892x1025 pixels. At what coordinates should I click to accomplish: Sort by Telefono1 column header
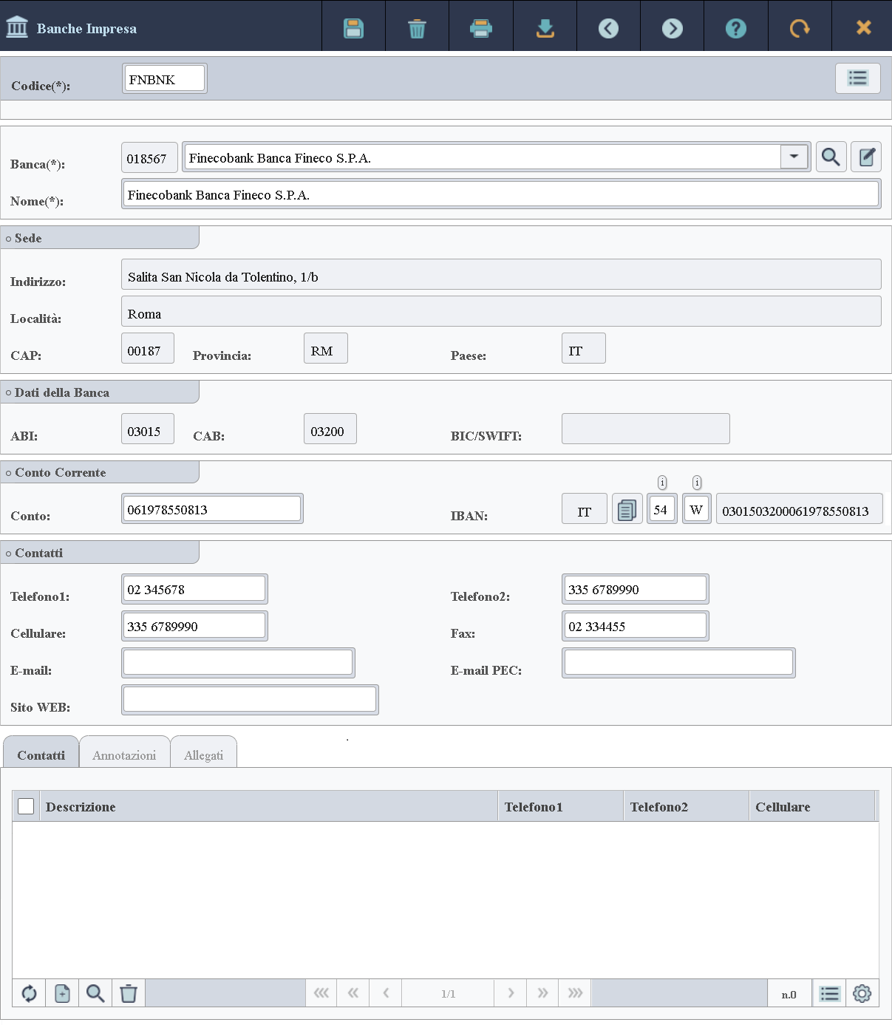point(561,806)
